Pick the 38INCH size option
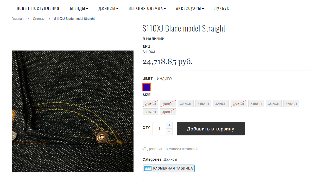 click(x=150, y=112)
